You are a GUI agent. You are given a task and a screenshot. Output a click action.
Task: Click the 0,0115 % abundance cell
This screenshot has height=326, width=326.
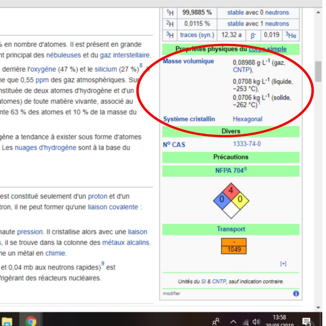(197, 24)
